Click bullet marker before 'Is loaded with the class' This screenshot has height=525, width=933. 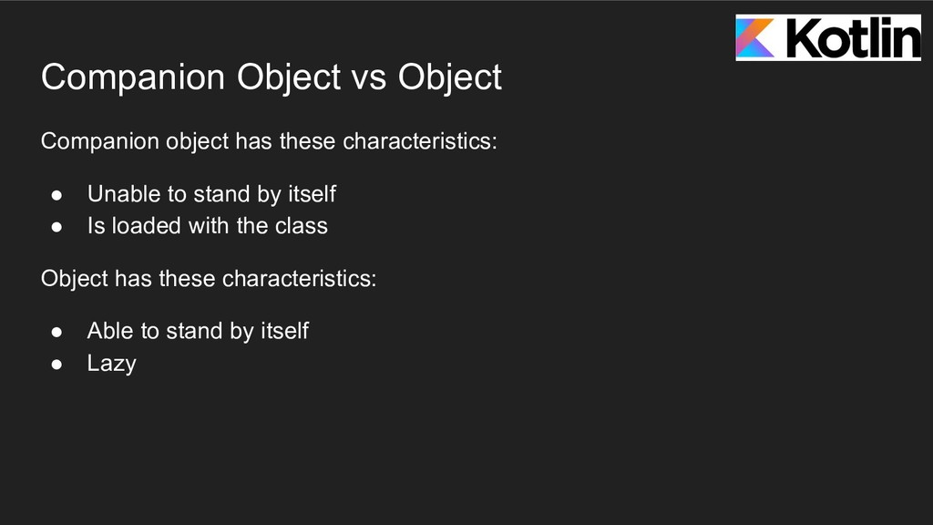[x=56, y=226]
